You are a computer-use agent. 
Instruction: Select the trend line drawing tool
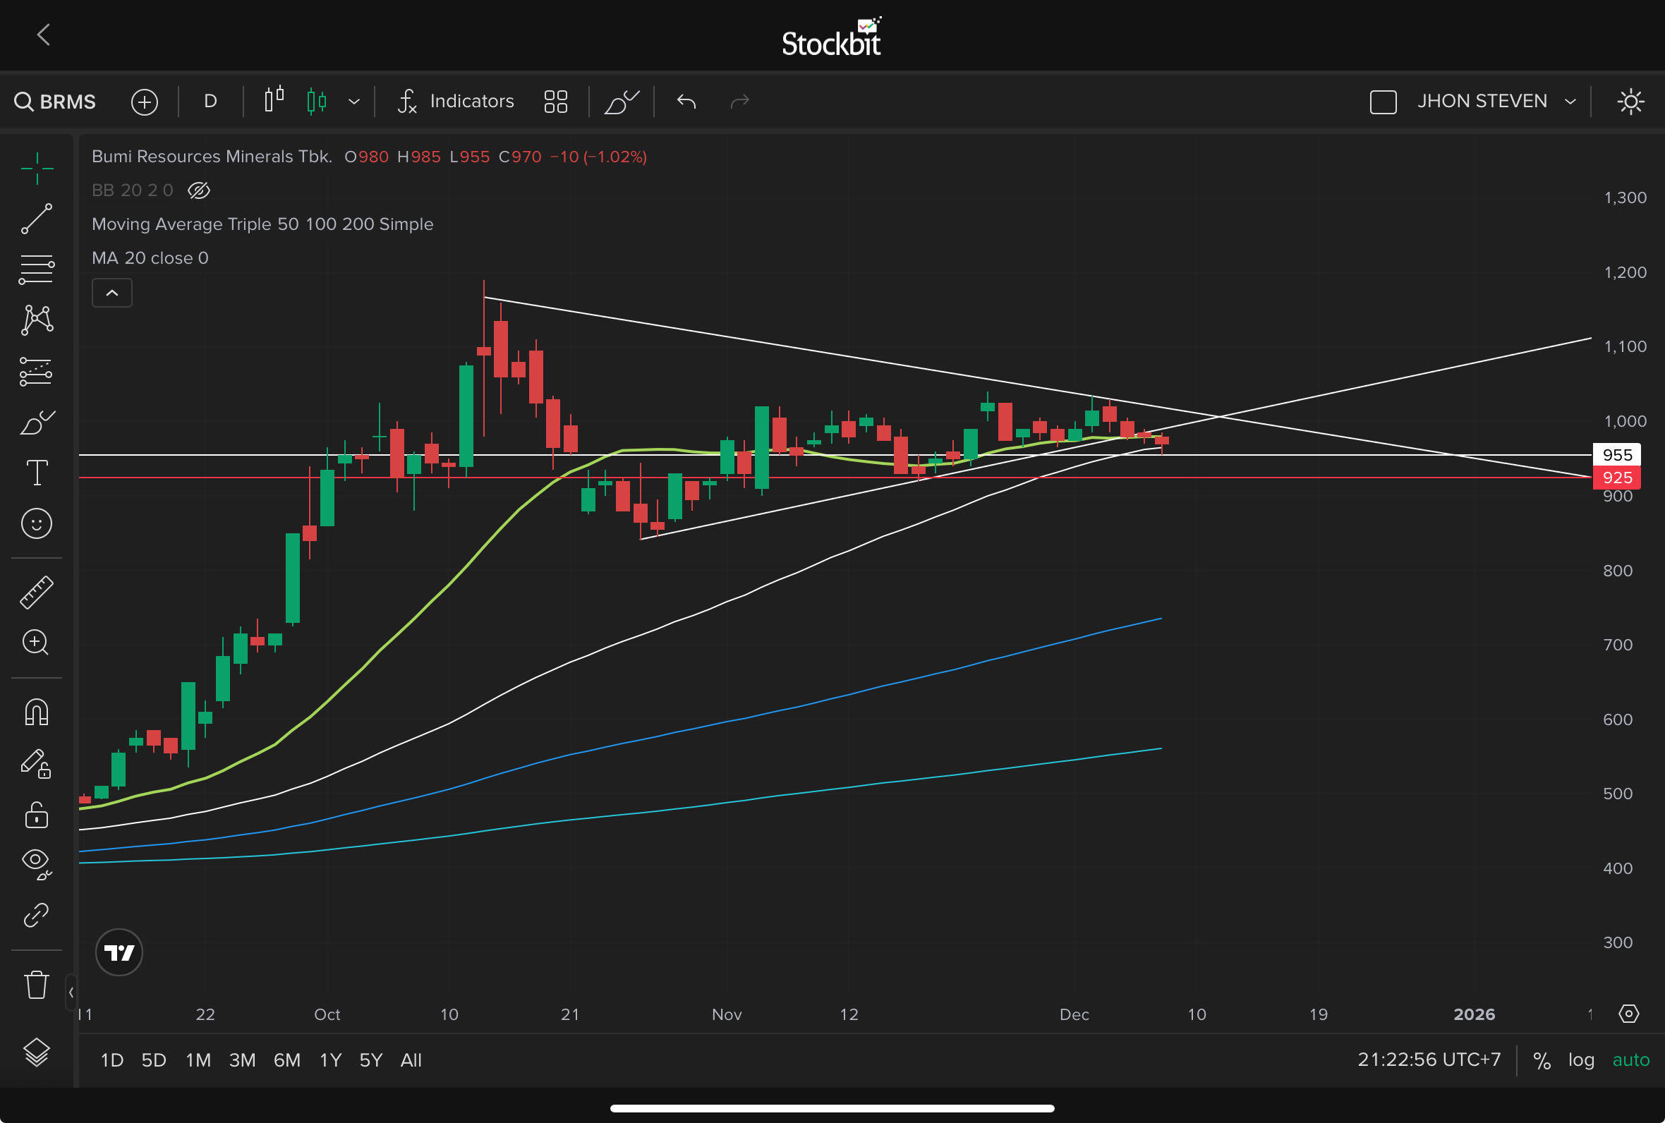[x=36, y=219]
